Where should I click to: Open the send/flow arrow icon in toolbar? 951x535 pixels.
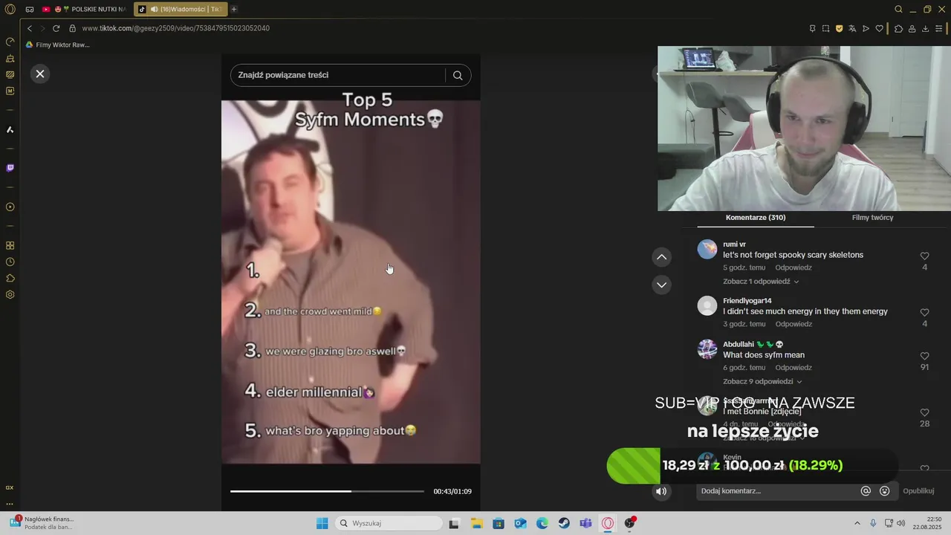[866, 28]
